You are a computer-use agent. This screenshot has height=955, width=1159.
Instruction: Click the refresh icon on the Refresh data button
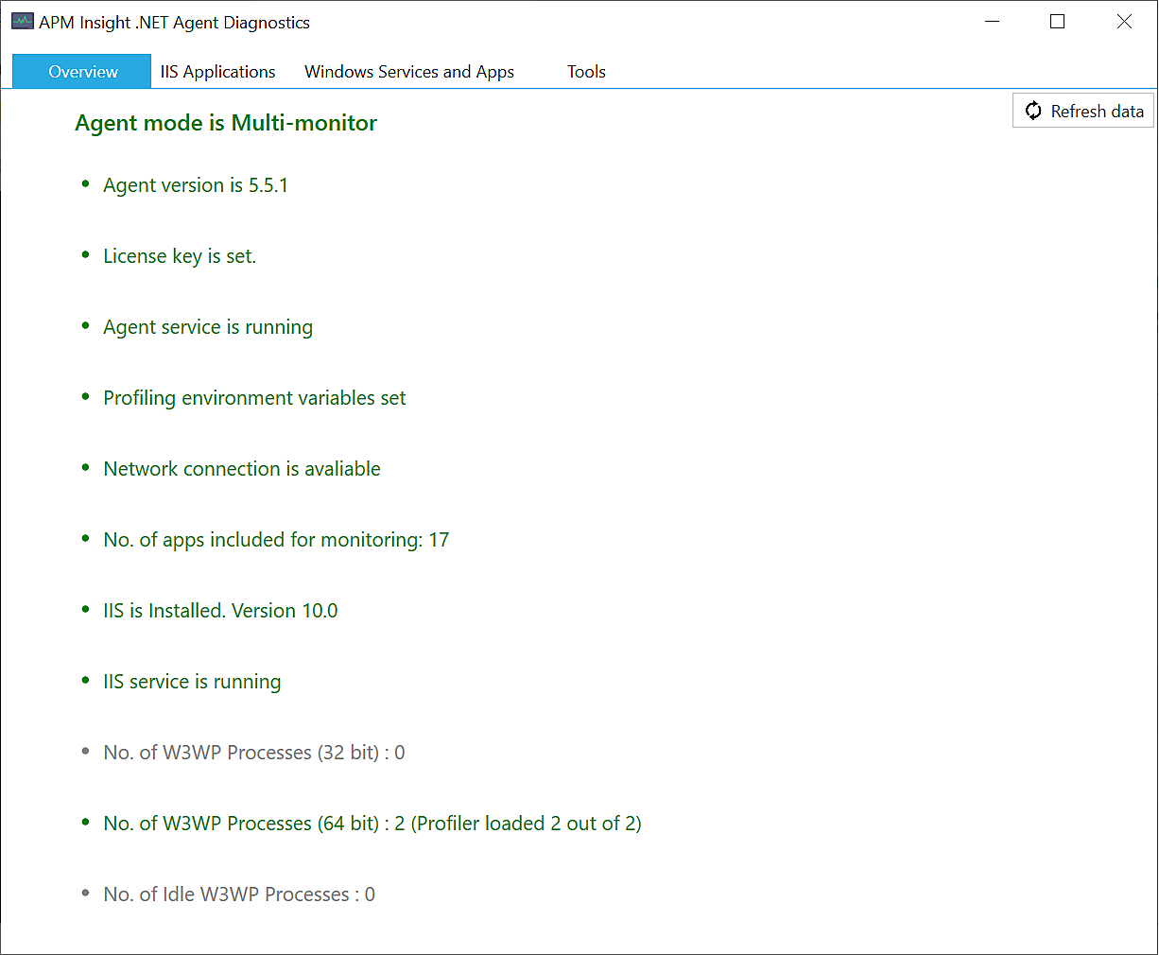[1034, 111]
